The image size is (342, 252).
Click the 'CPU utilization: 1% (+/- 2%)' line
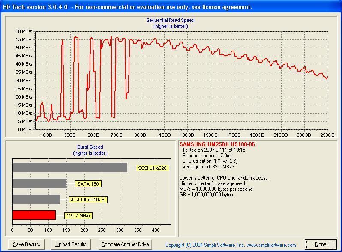210,161
